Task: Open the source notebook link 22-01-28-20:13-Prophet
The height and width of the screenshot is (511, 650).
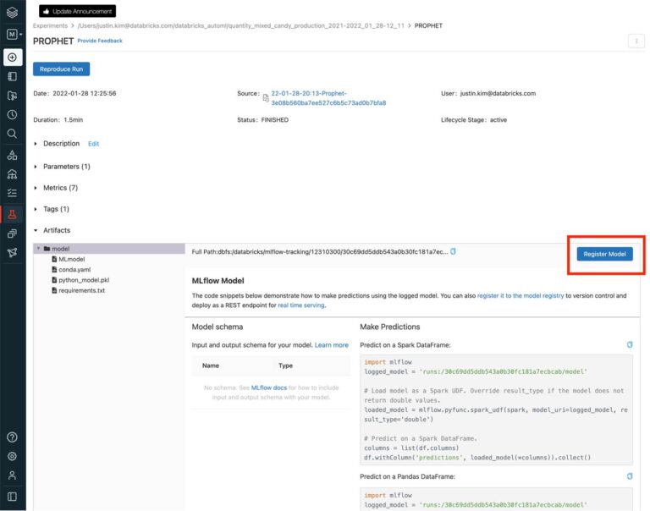Action: pos(308,93)
